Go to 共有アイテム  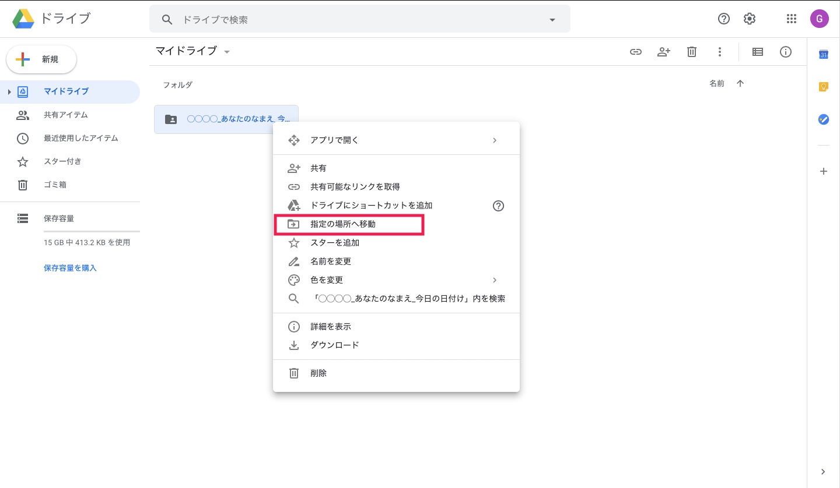(70, 115)
